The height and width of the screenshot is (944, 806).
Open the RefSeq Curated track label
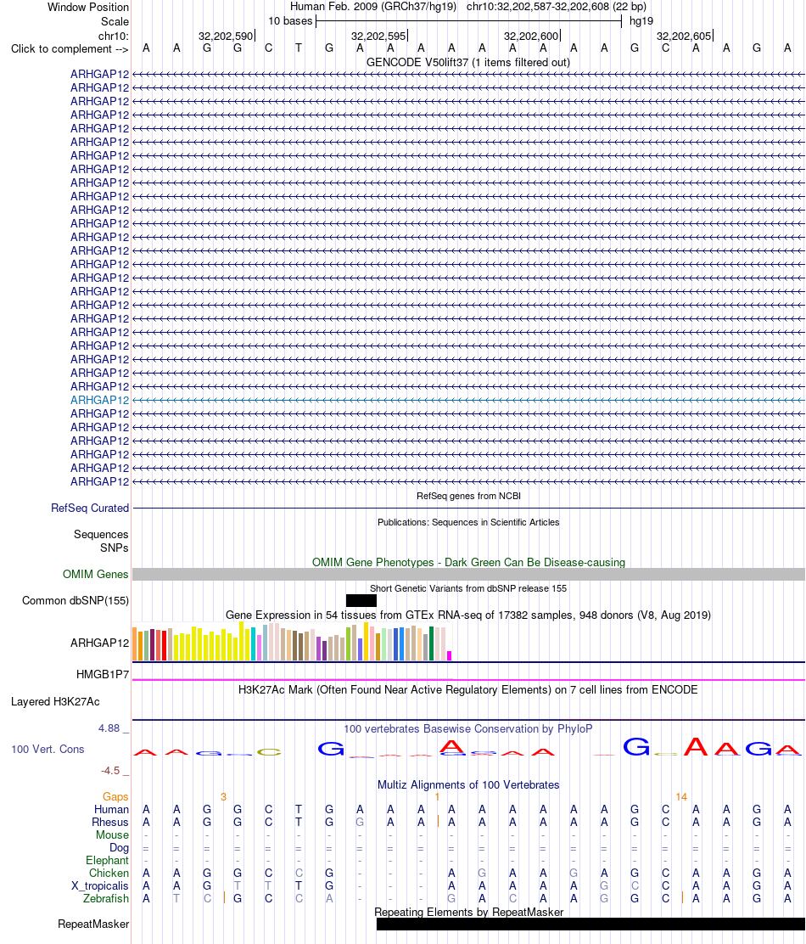(x=90, y=509)
